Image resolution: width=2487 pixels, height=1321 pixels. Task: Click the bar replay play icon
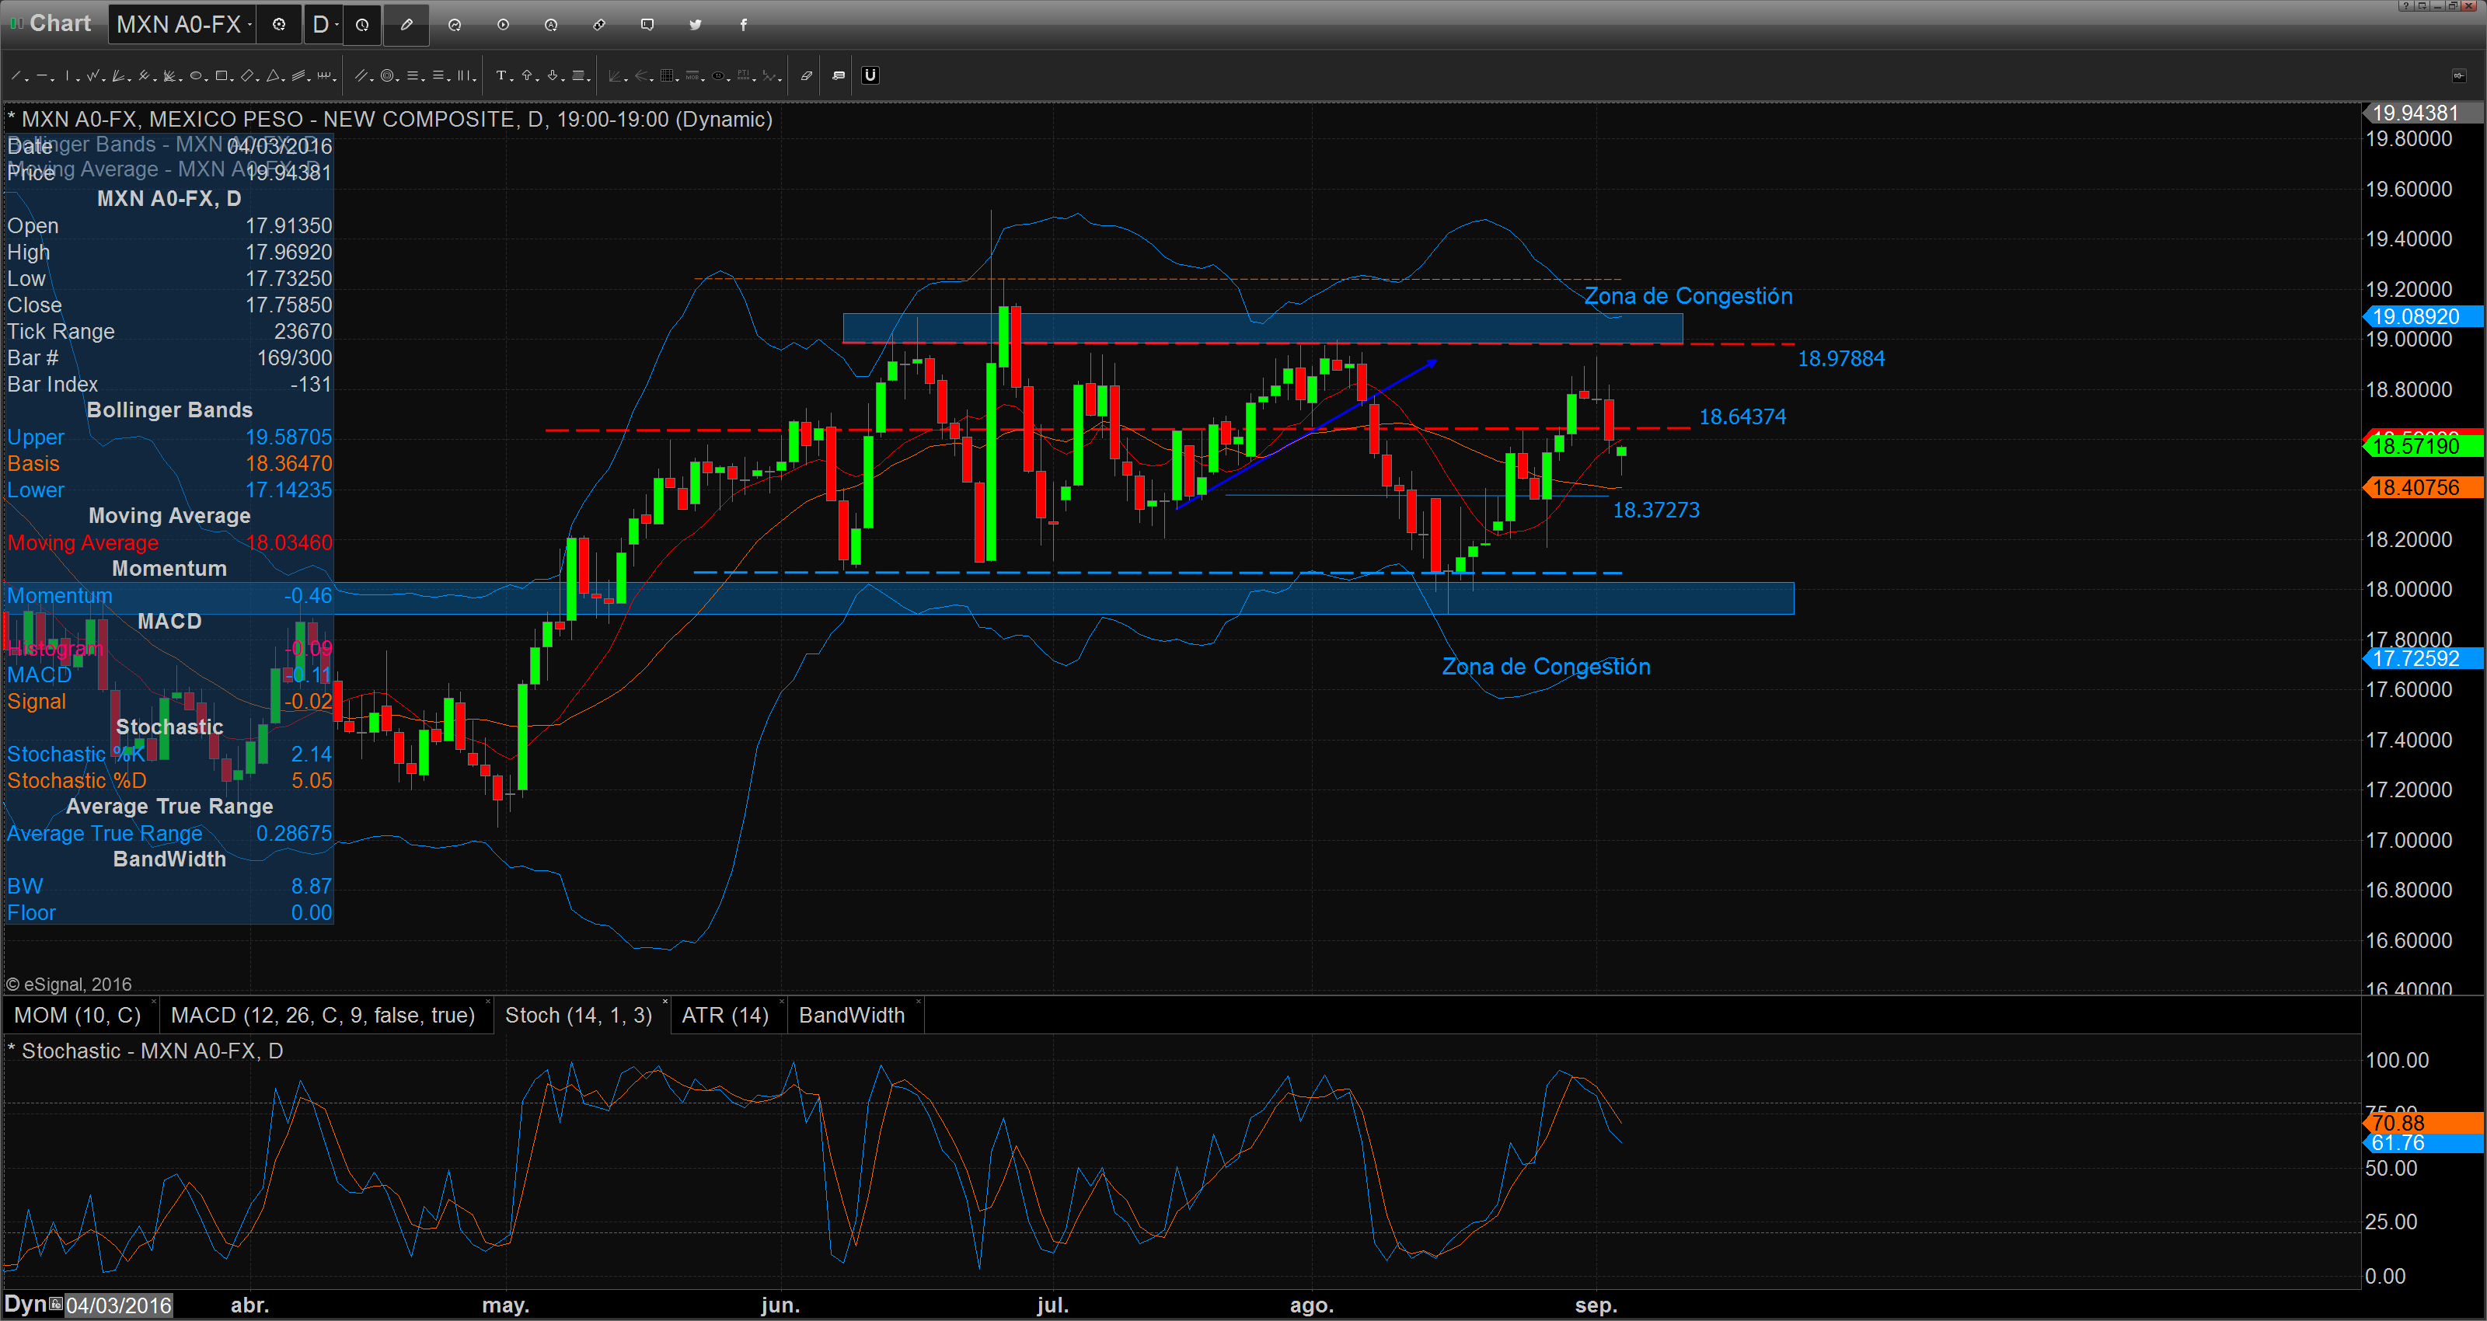tap(503, 25)
